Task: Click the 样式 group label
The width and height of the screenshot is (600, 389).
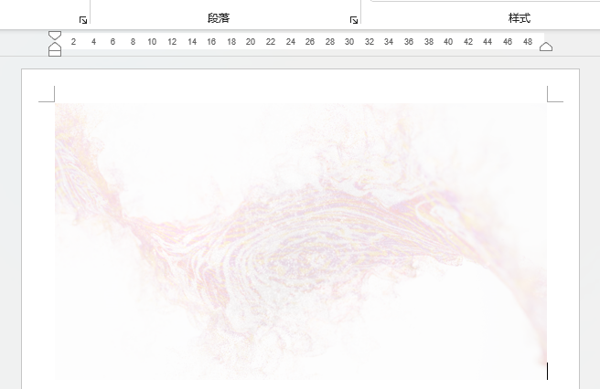Action: coord(520,18)
